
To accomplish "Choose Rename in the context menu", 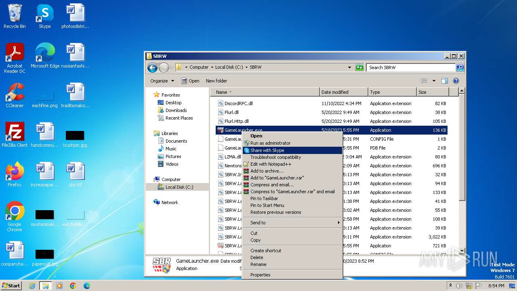I will (x=292, y=264).
